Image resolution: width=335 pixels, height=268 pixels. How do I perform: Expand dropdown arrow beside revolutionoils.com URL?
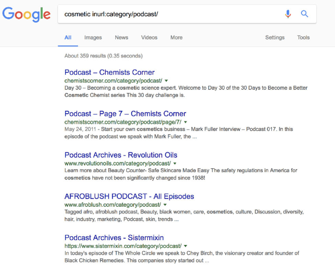(x=175, y=163)
